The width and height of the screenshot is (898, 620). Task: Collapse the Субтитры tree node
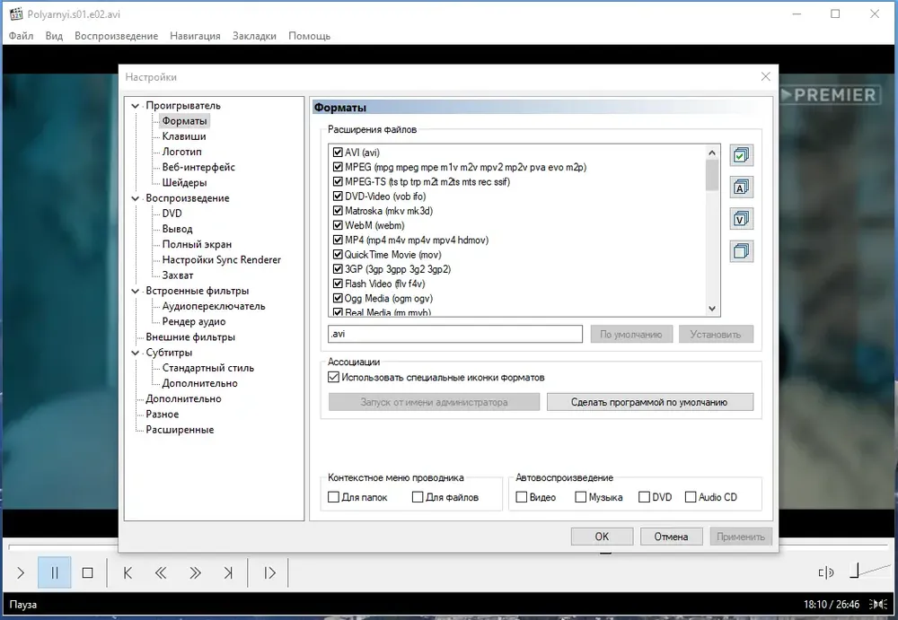136,354
